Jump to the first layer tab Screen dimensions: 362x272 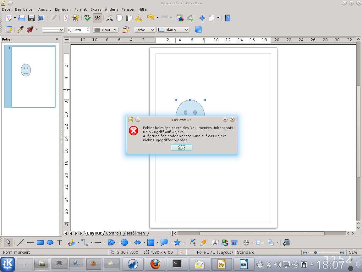66,233
